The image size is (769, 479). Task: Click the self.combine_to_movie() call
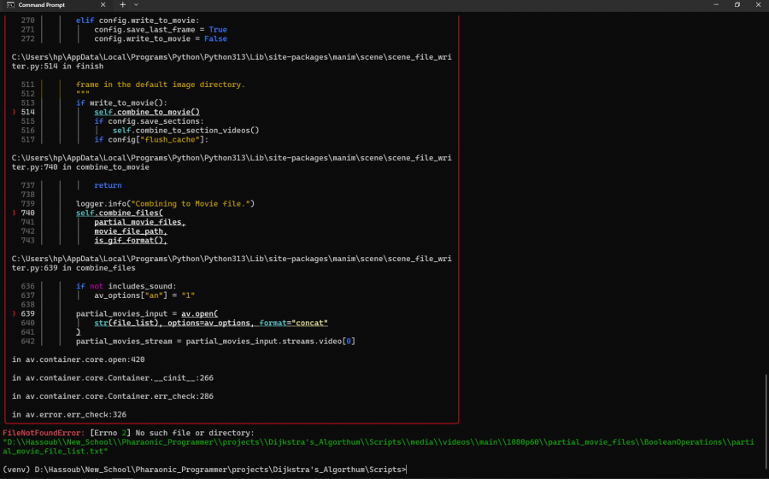click(x=146, y=112)
